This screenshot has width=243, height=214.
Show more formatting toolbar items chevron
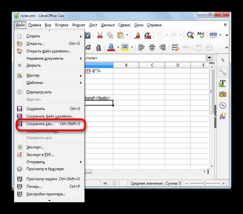tap(227, 47)
